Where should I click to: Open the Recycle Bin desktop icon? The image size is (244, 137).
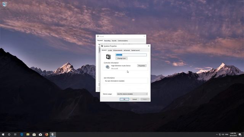click(x=5, y=5)
